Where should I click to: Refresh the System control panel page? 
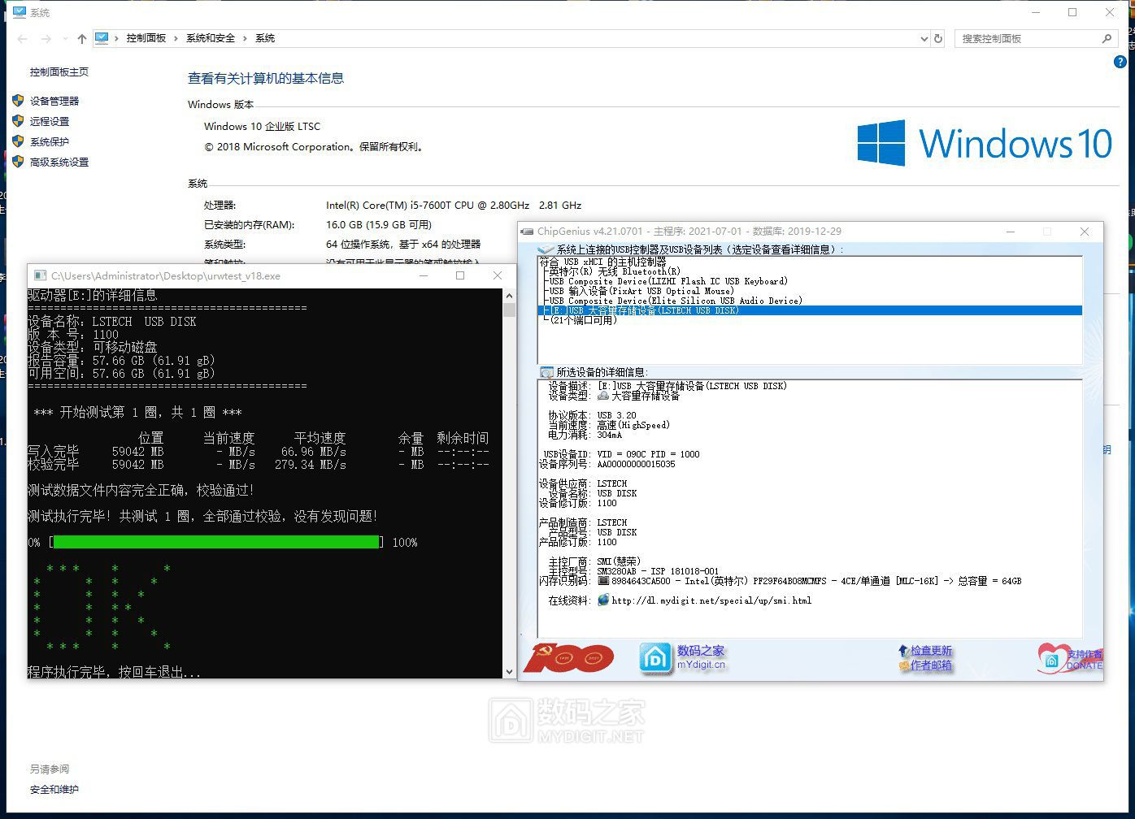[938, 38]
